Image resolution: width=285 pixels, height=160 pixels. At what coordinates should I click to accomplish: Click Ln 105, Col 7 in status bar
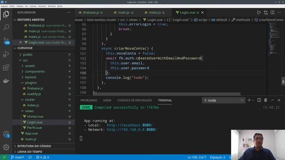point(197,157)
